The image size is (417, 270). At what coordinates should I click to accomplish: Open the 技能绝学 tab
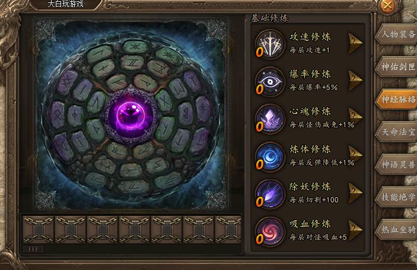pyautogui.click(x=396, y=197)
